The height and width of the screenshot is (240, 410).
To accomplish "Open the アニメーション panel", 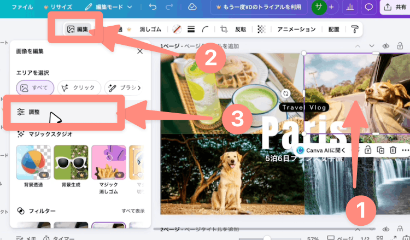I will pyautogui.click(x=296, y=30).
